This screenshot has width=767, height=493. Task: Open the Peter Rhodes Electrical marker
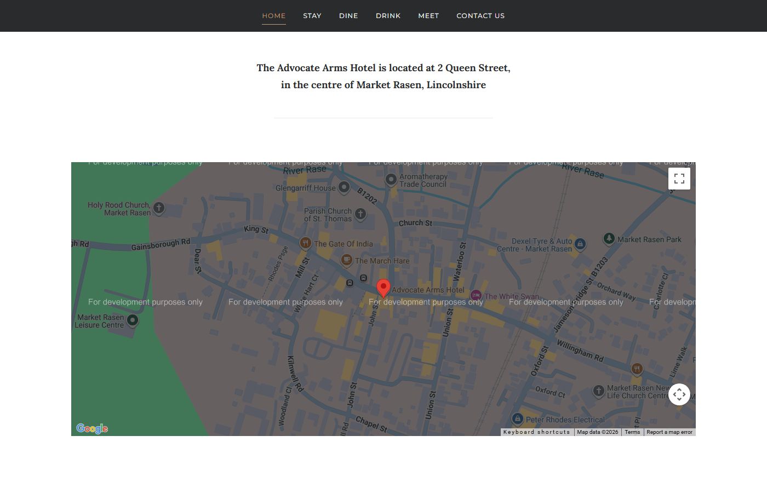tap(517, 419)
